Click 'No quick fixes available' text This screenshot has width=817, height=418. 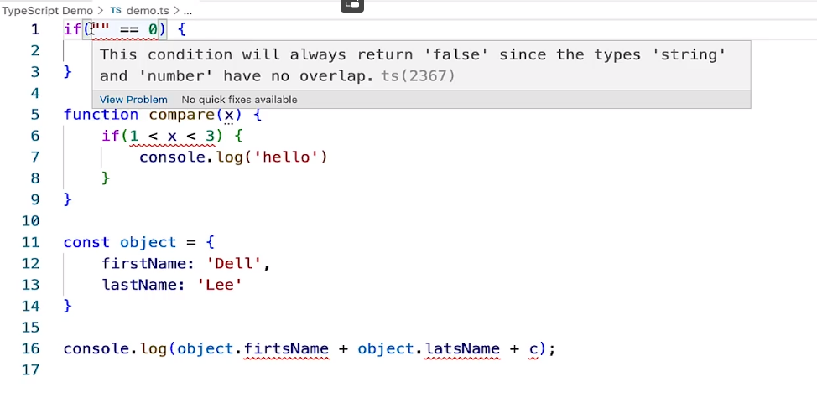[239, 100]
